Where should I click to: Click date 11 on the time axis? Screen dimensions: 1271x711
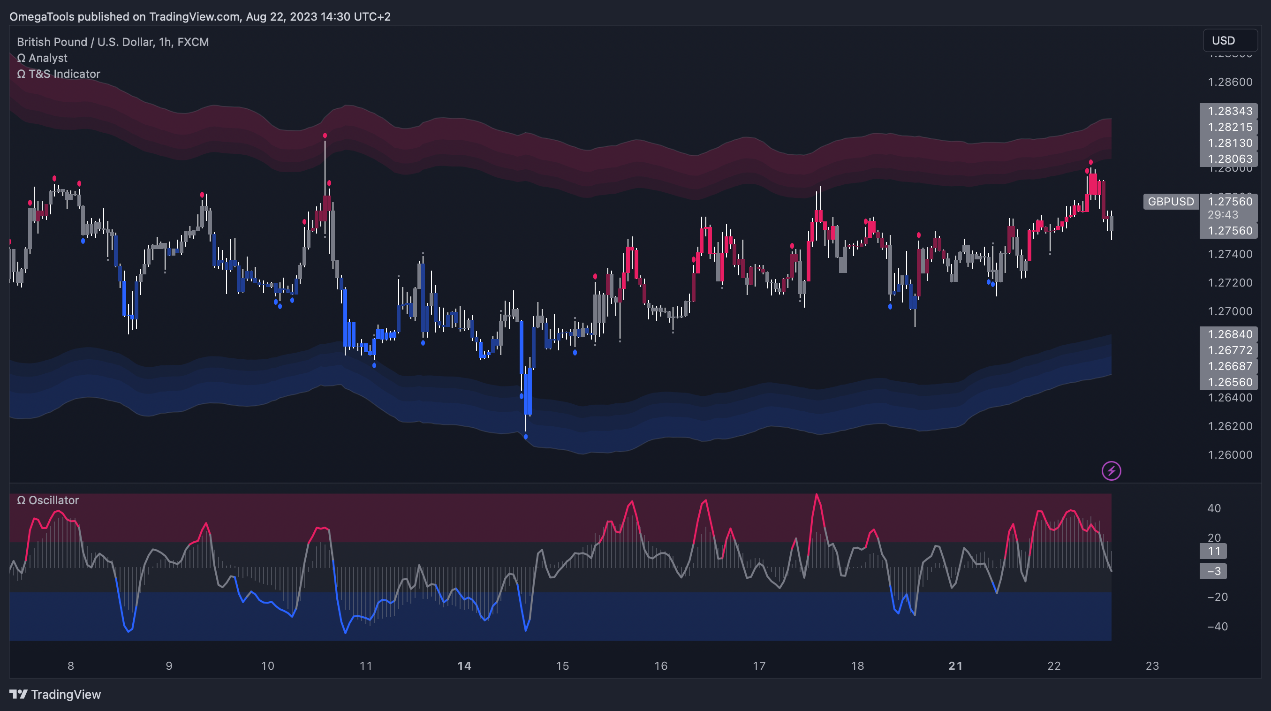point(366,666)
